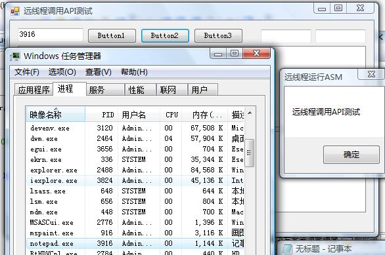Close the 远线程运行ASM dialog

tap(371, 74)
